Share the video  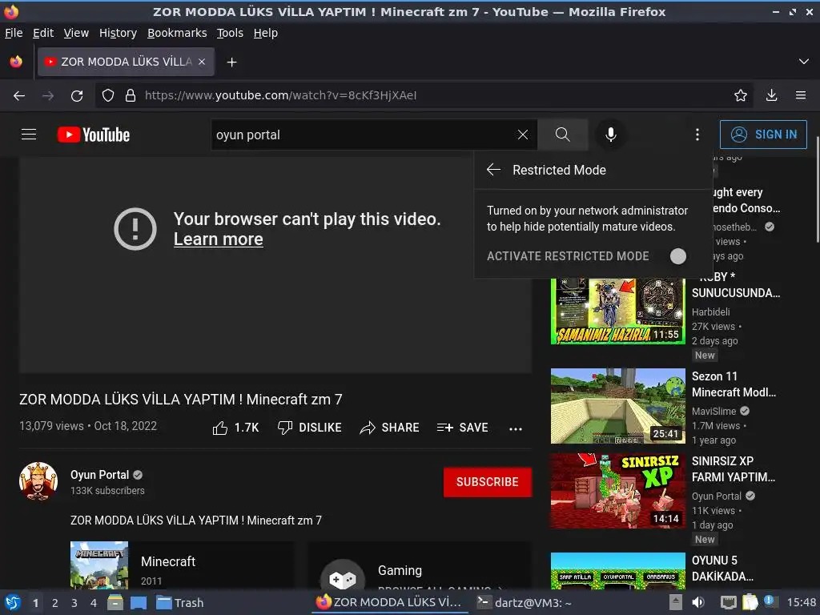[390, 428]
